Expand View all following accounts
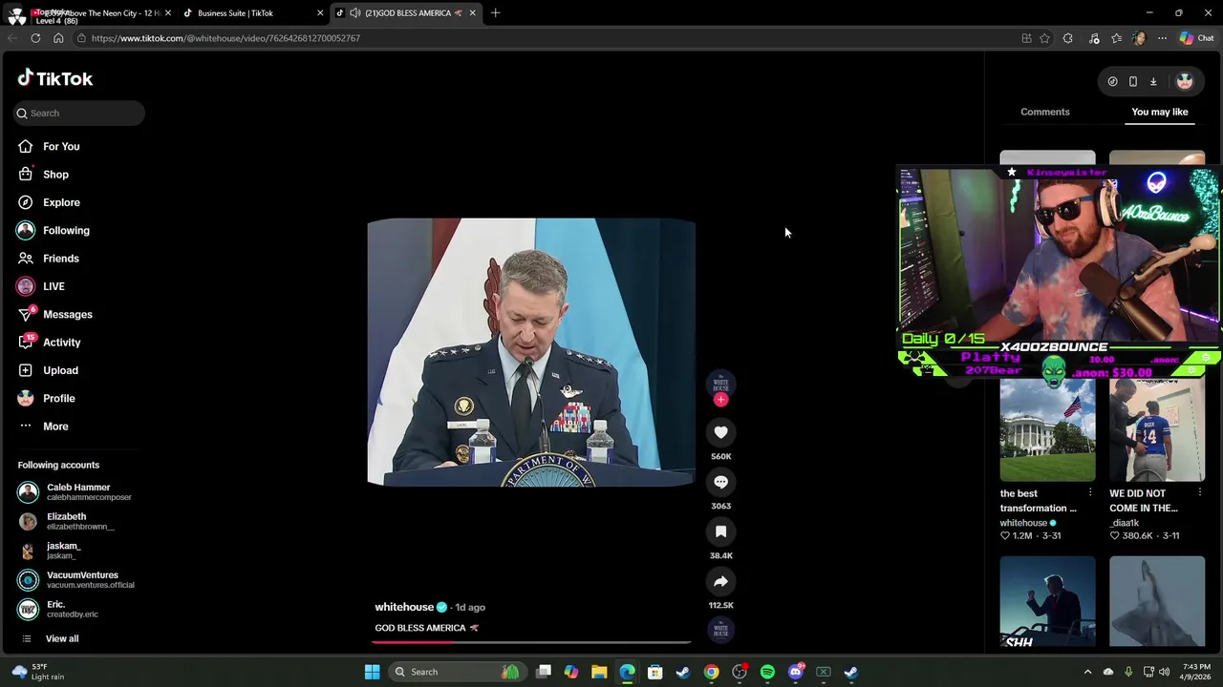The height and width of the screenshot is (687, 1223). coord(49,638)
